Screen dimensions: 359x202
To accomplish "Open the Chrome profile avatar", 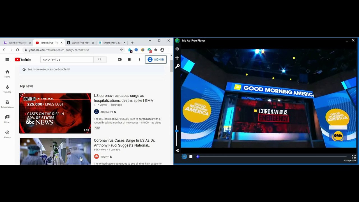I will (162, 50).
